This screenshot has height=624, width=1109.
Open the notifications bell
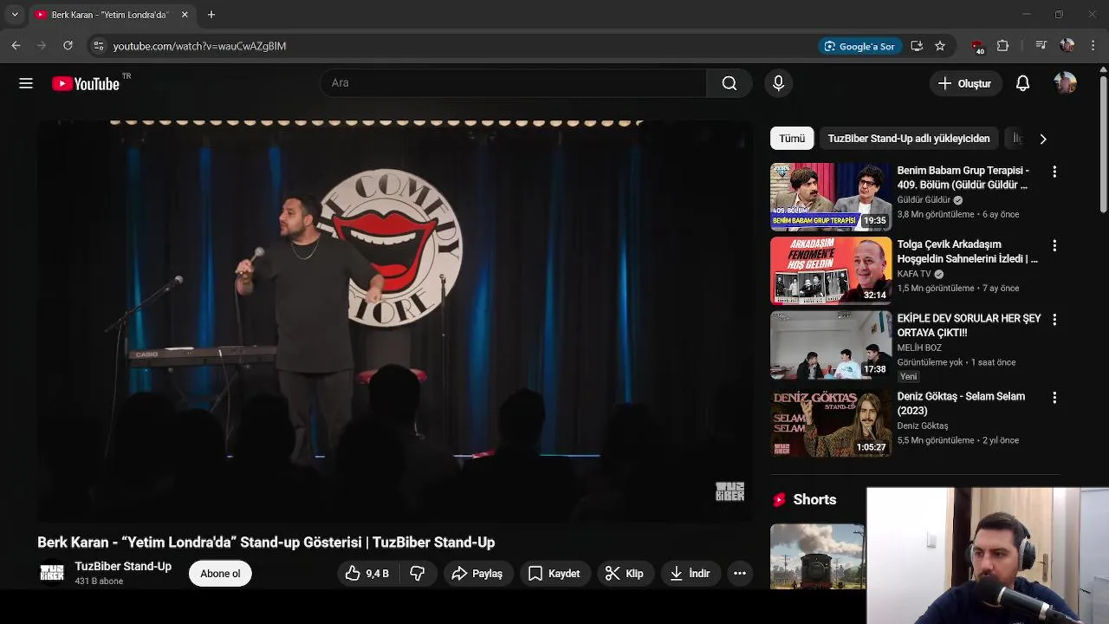pos(1022,83)
